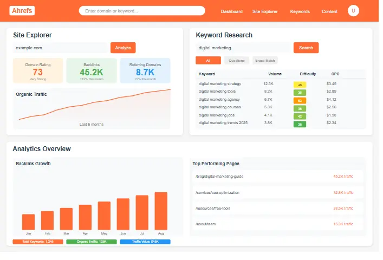Switch to the Questions filter
The height and width of the screenshot is (260, 383).
point(237,61)
